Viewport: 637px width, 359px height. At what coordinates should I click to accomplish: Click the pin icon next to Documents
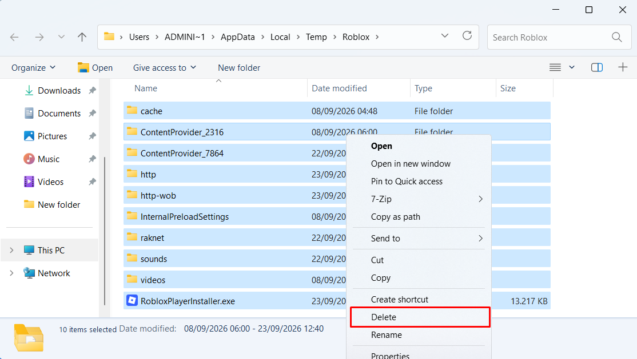pos(92,113)
